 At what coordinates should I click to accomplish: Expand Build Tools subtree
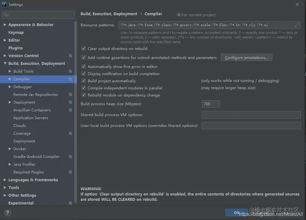click(x=10, y=71)
